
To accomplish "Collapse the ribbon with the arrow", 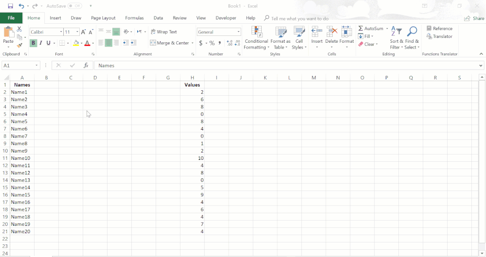I will (x=481, y=54).
